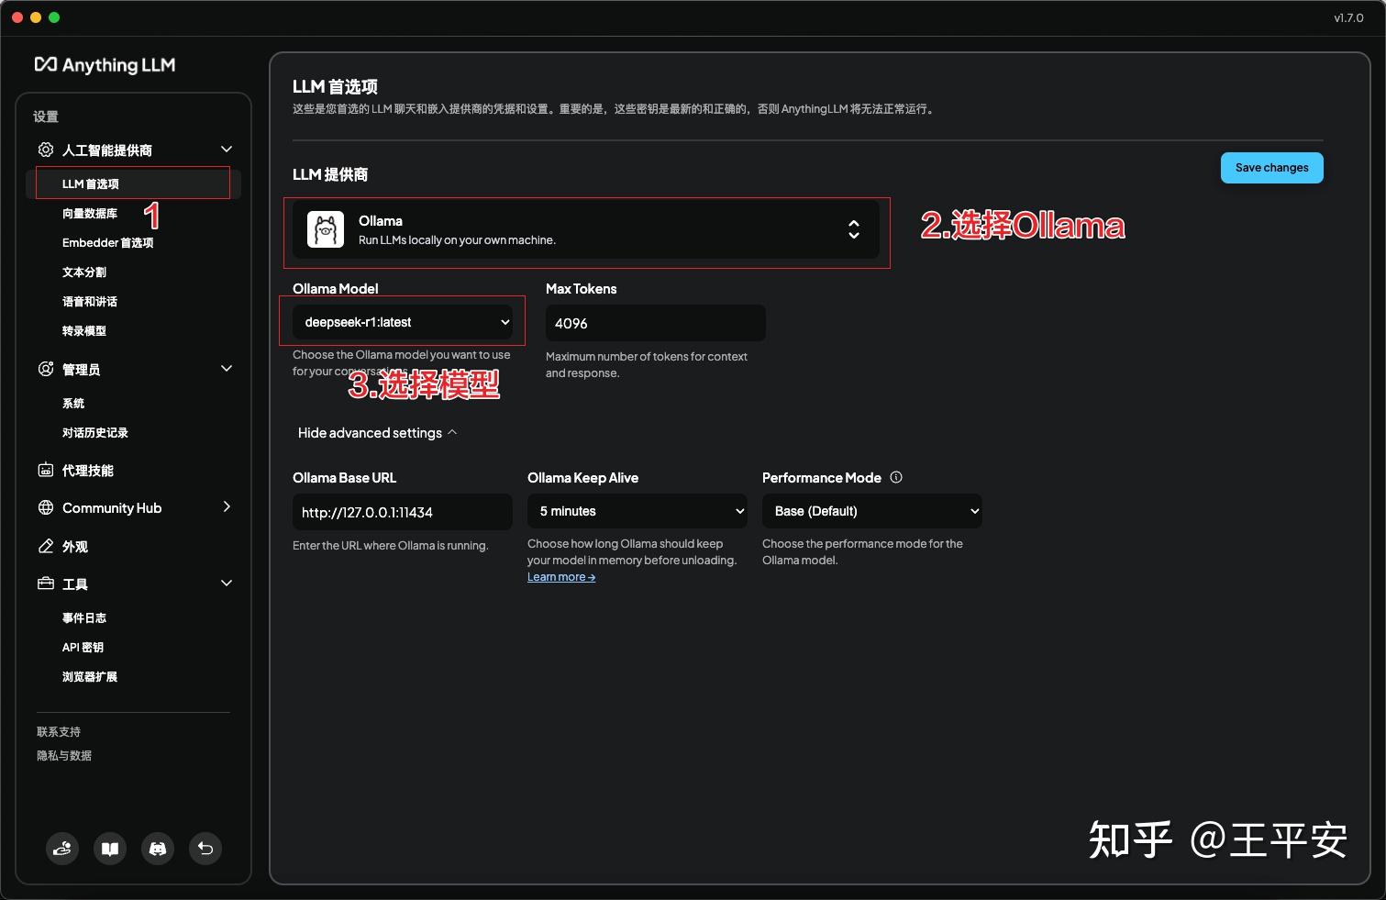Click the Performance Mode info icon
The width and height of the screenshot is (1386, 900).
tap(896, 477)
